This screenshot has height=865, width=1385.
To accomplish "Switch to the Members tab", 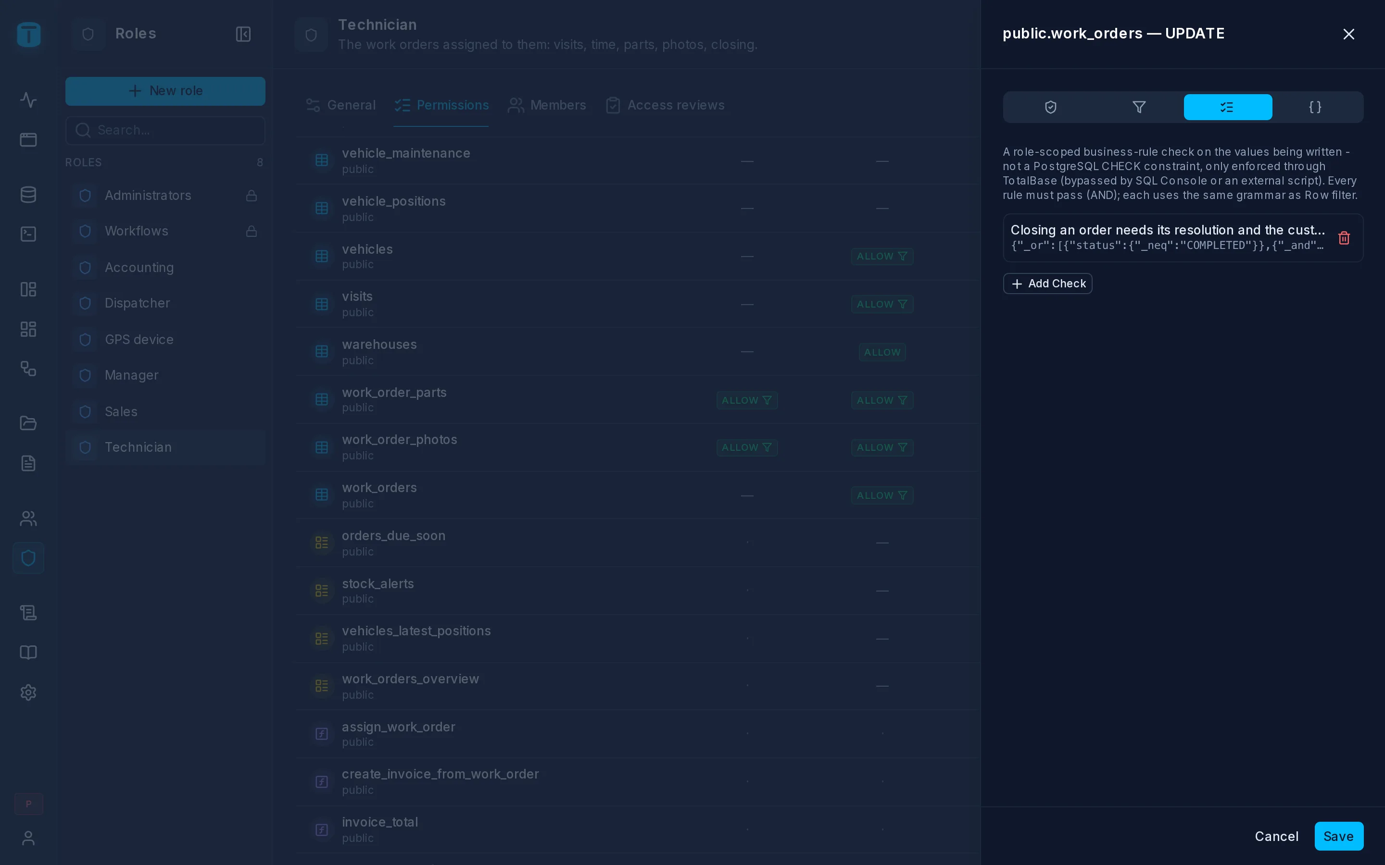I will (547, 105).
